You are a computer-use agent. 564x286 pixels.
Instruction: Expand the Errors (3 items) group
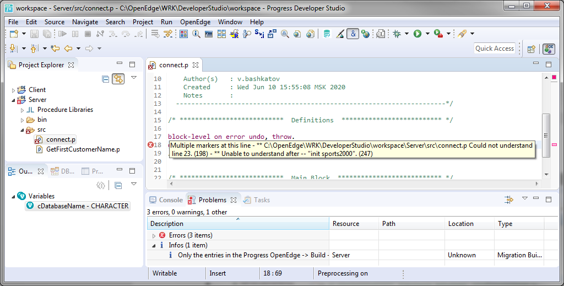[154, 236]
